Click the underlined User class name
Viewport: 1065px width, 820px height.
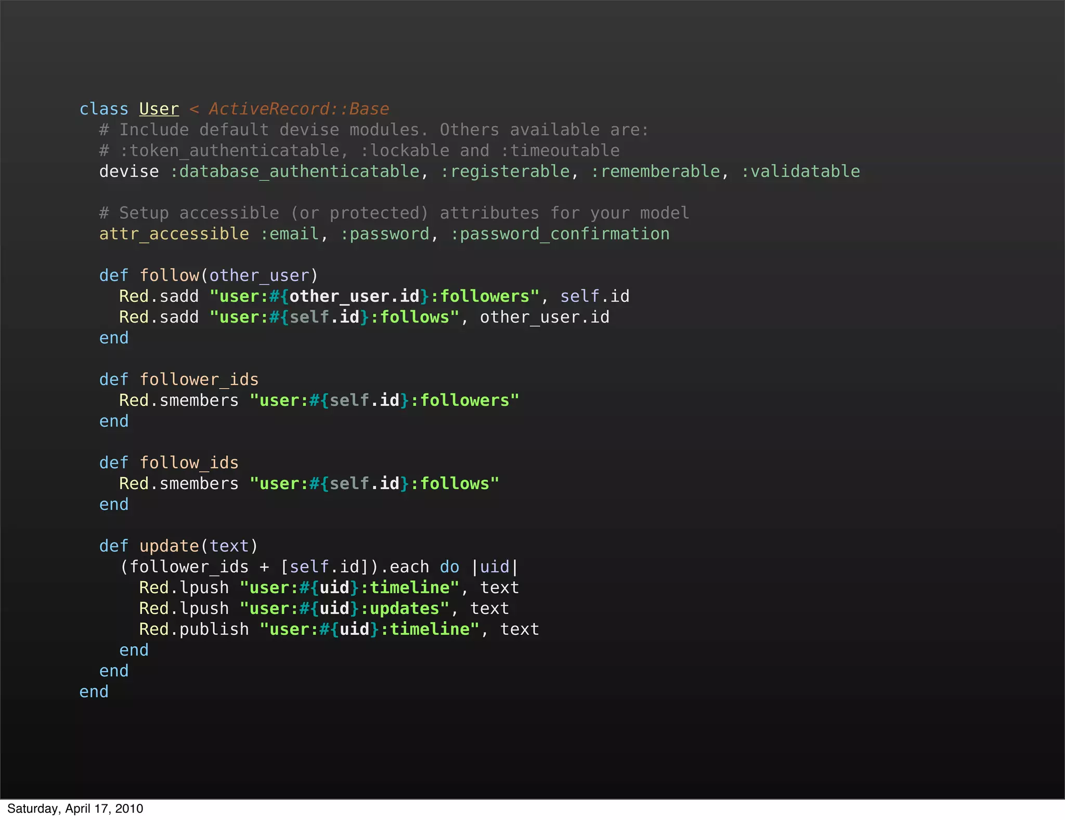tap(159, 109)
